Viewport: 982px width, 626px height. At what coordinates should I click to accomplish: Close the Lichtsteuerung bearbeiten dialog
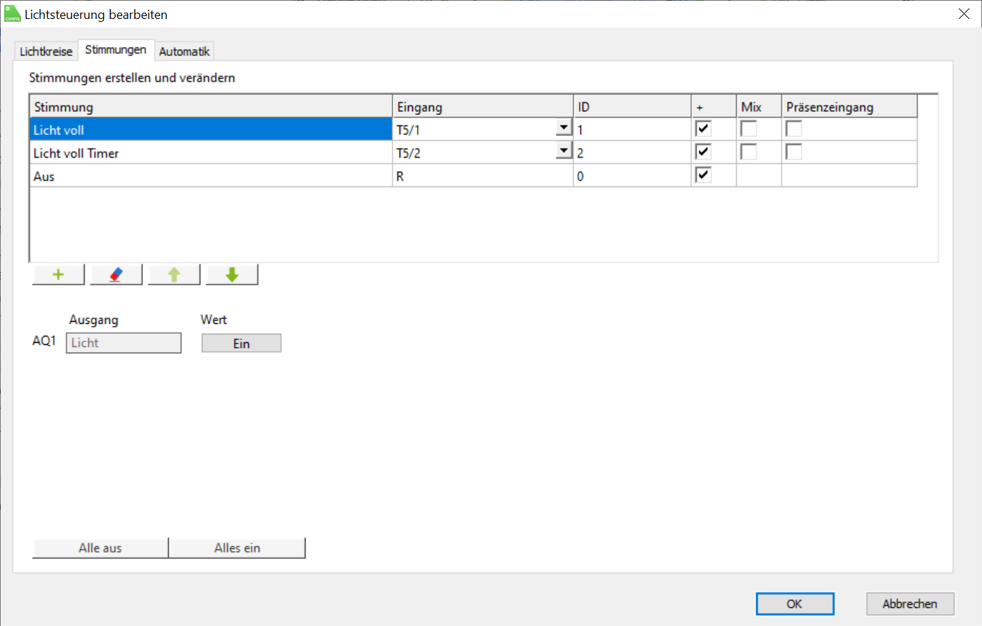tap(964, 14)
